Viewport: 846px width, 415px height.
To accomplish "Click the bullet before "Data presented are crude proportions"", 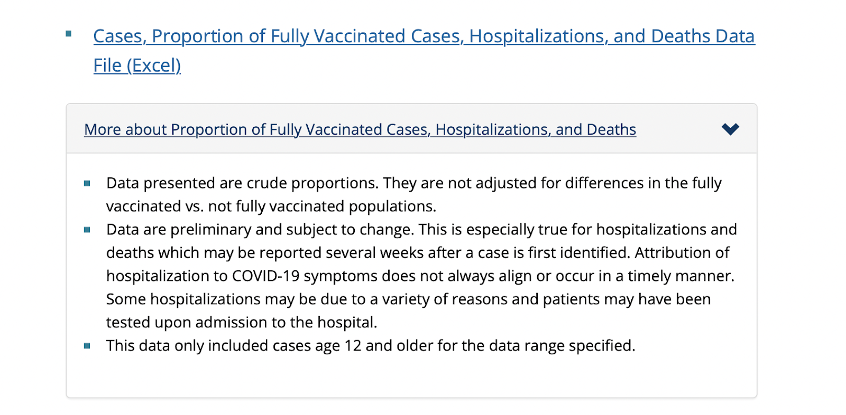I will [x=87, y=184].
